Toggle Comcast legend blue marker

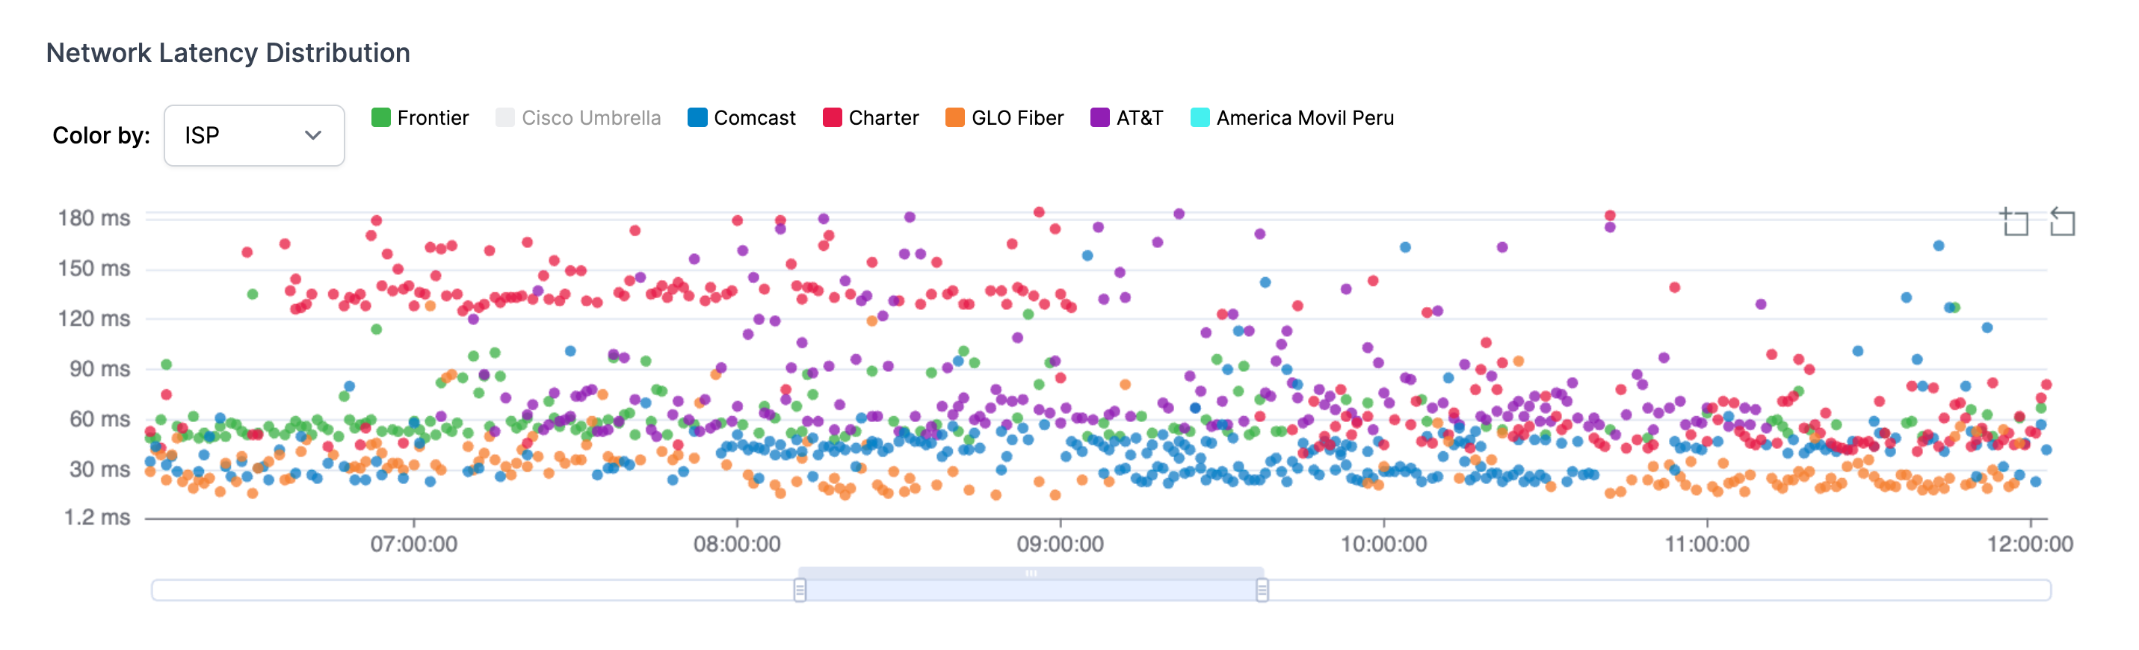tap(697, 118)
